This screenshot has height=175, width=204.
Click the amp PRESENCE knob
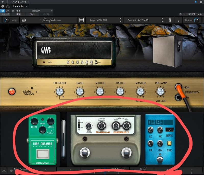[60, 92]
